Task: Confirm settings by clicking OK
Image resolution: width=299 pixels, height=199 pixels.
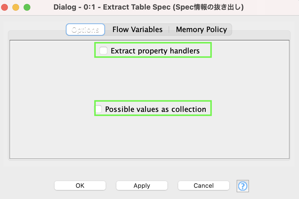Action: click(x=80, y=186)
